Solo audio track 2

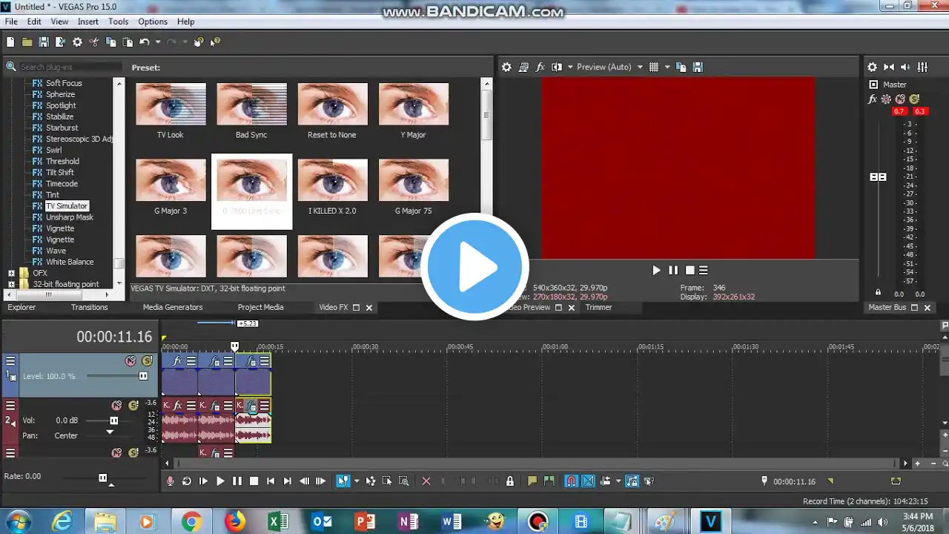(x=133, y=406)
